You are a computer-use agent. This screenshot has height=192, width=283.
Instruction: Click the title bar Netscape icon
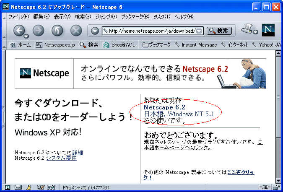pyautogui.click(x=6, y=7)
